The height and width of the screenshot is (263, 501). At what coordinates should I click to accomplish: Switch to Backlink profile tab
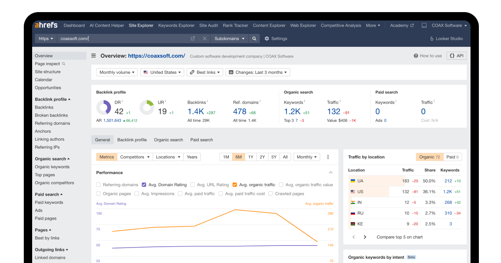132,140
